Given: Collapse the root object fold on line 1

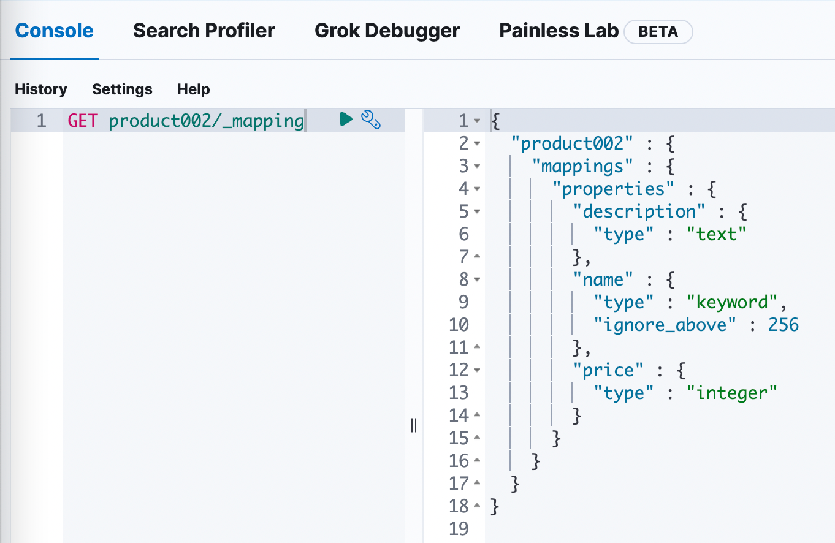Looking at the screenshot, I should point(477,121).
